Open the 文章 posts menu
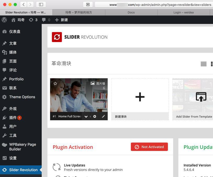213x177 pixels. (21, 43)
